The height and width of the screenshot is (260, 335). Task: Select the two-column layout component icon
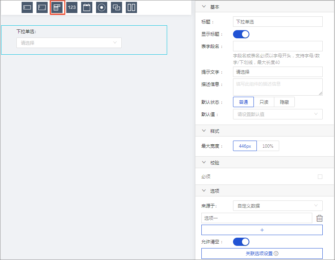click(x=131, y=7)
